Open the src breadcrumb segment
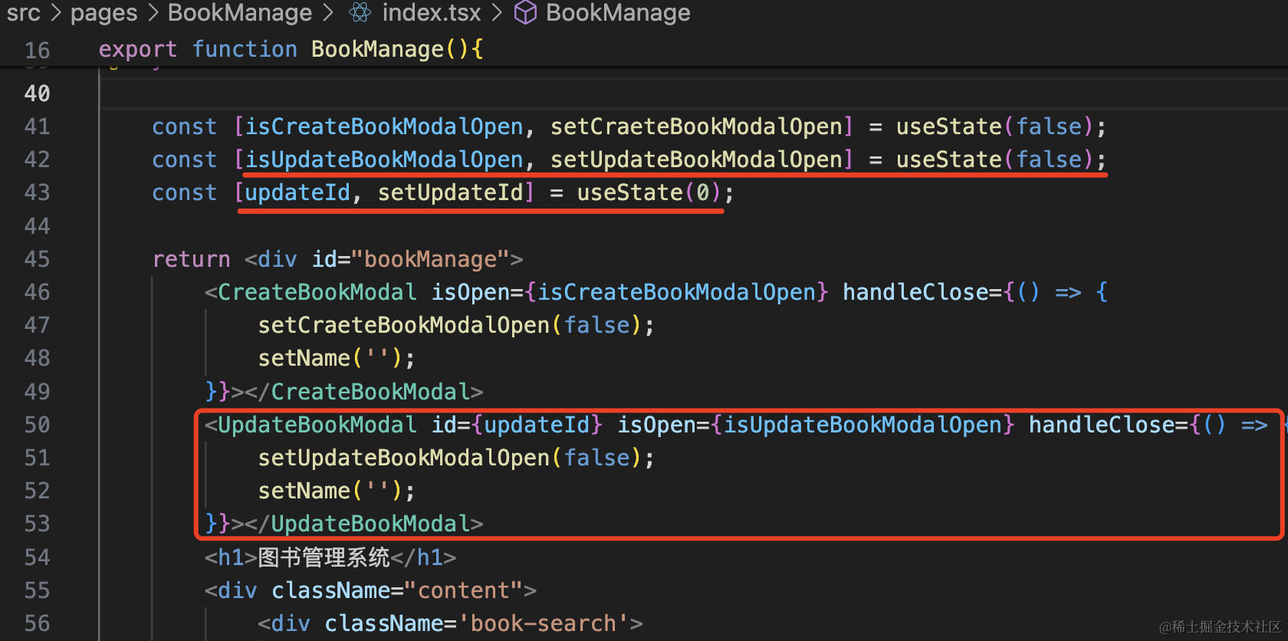 pyautogui.click(x=23, y=12)
